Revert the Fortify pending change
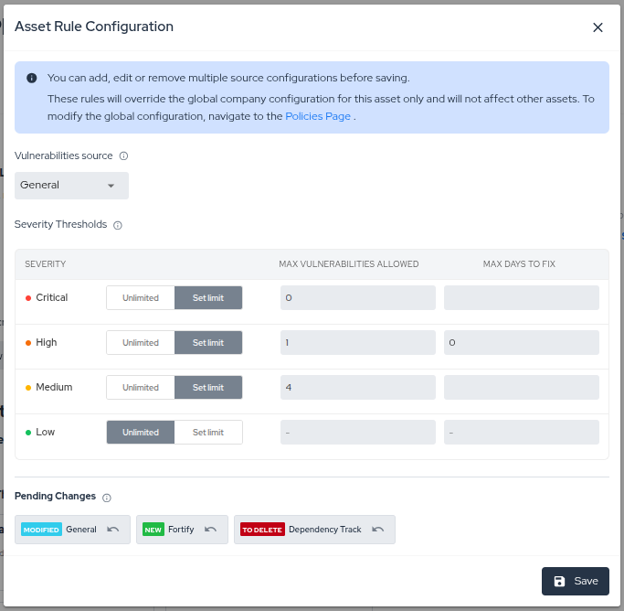624x611 pixels. (210, 530)
